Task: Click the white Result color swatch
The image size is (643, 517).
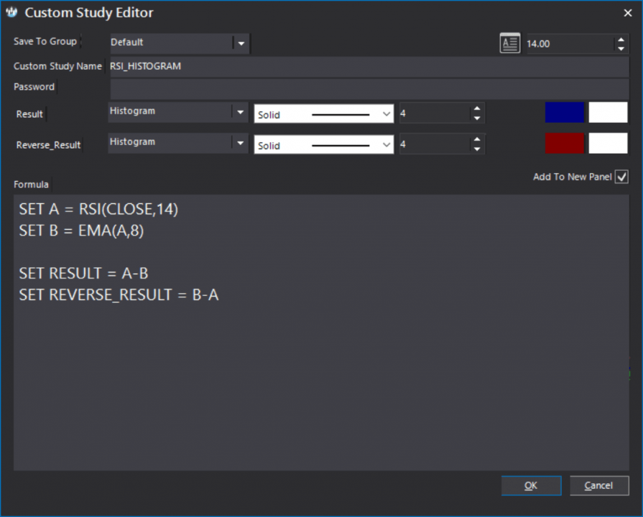Action: [608, 112]
